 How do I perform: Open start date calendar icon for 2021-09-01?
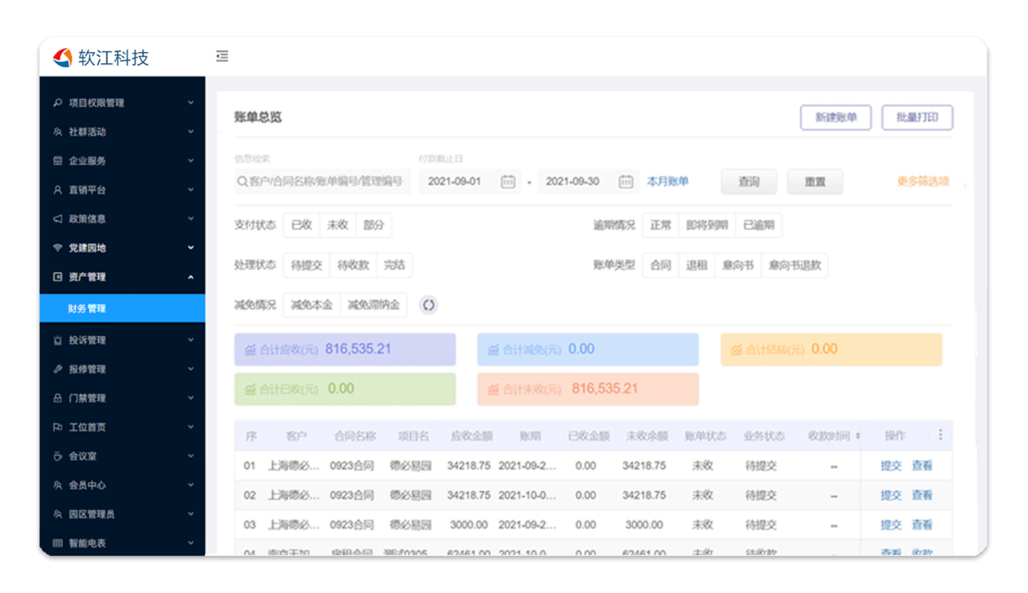pos(507,181)
